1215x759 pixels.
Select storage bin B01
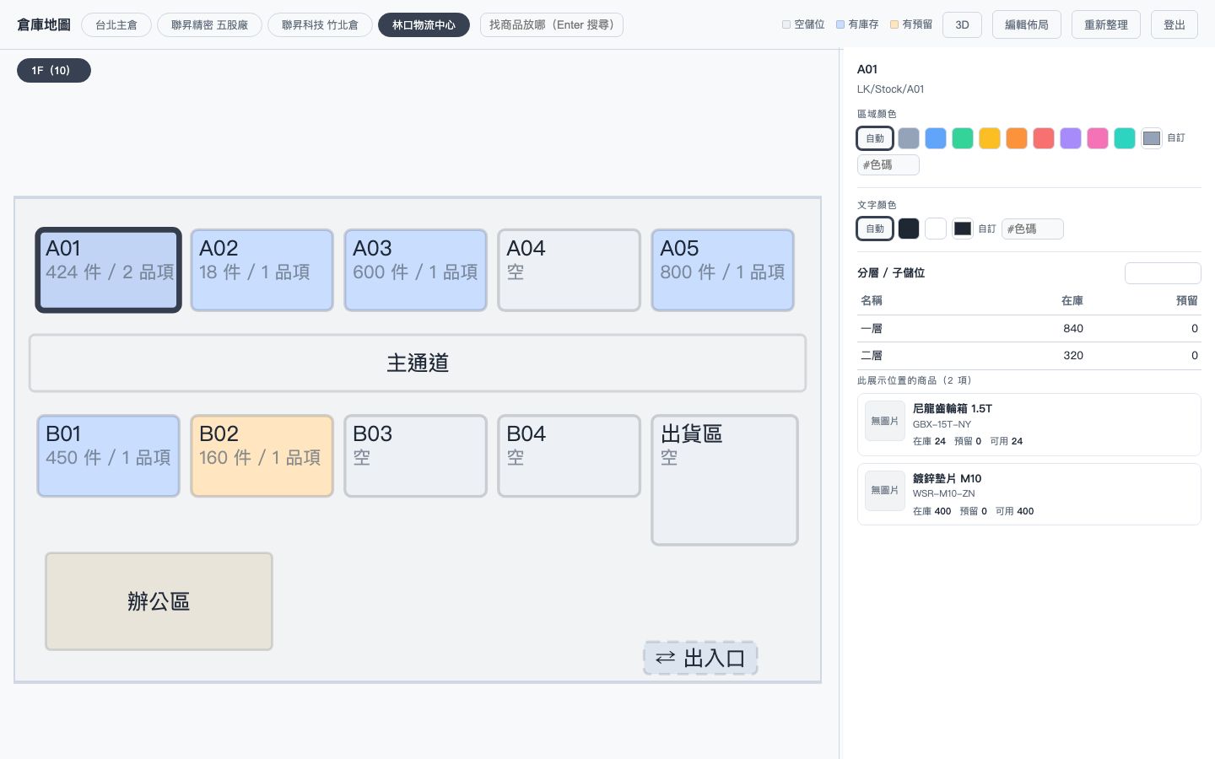[109, 455]
